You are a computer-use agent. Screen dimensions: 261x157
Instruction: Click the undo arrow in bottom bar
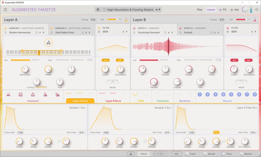pyautogui.click(x=155, y=154)
